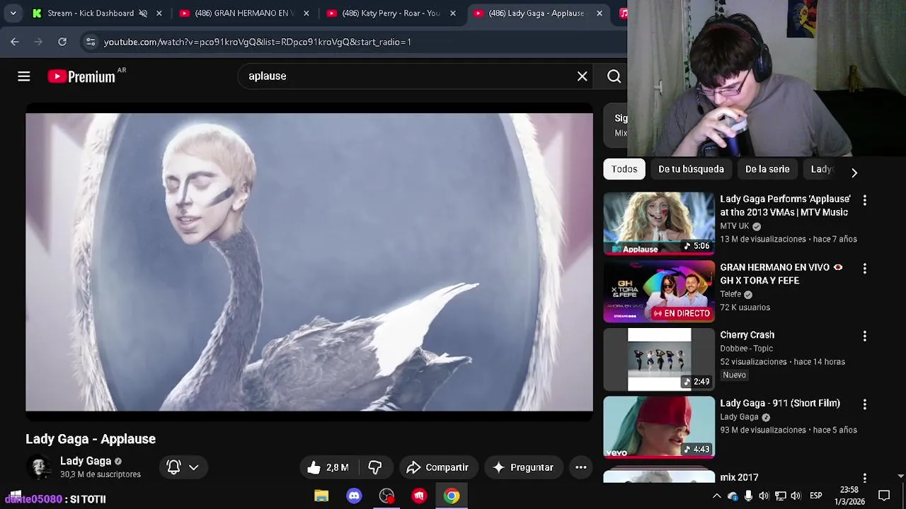Dislike the Applause video
Screen dimensions: 906x509
[x=375, y=467]
